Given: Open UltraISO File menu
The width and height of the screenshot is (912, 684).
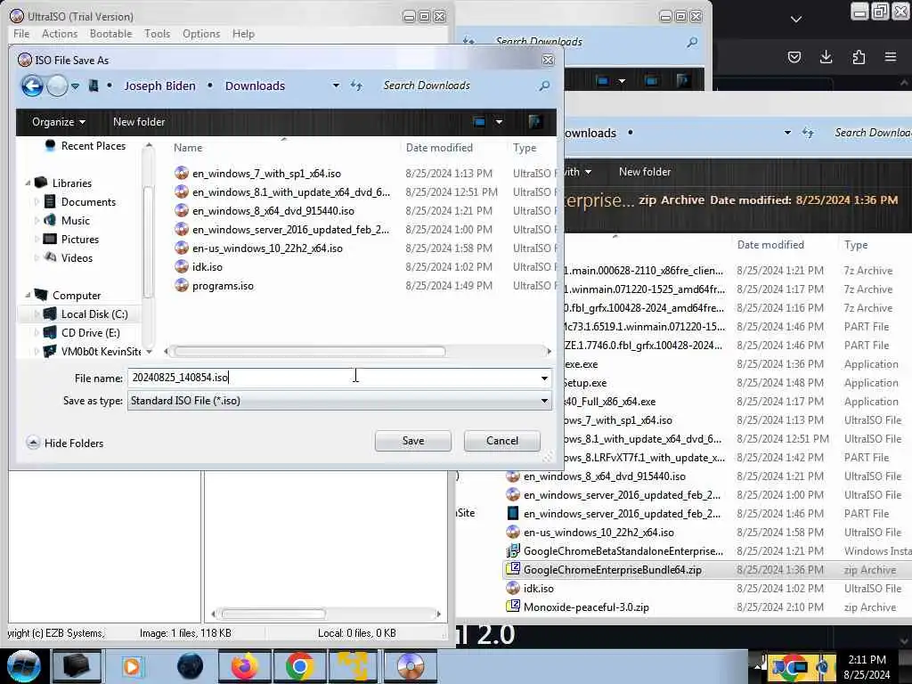Looking at the screenshot, I should click(x=21, y=34).
